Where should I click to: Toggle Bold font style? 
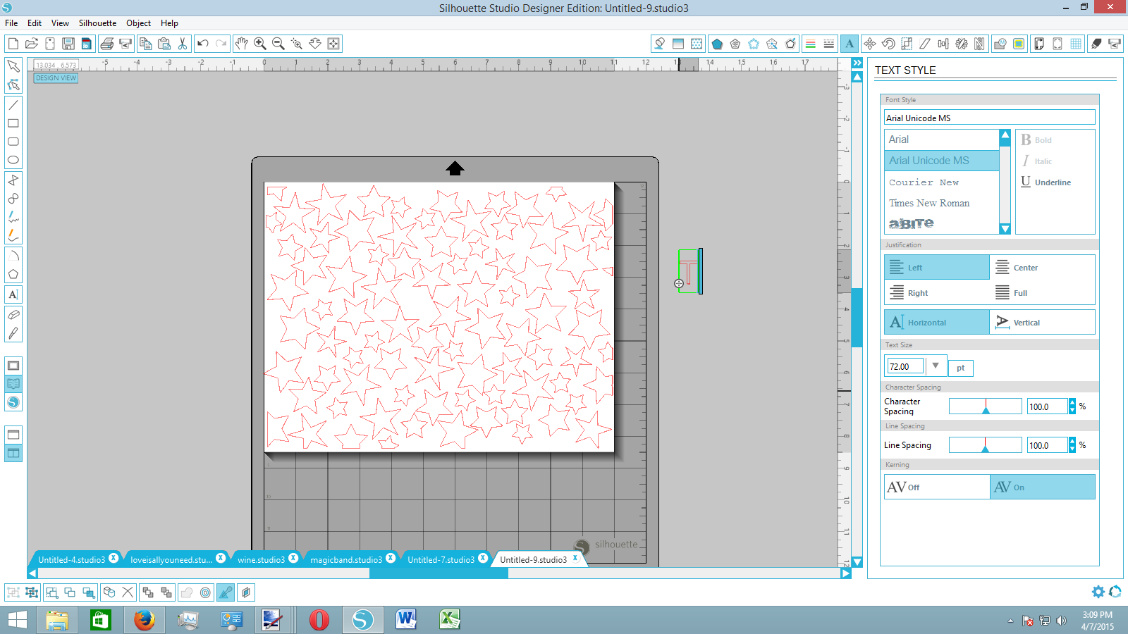1036,140
